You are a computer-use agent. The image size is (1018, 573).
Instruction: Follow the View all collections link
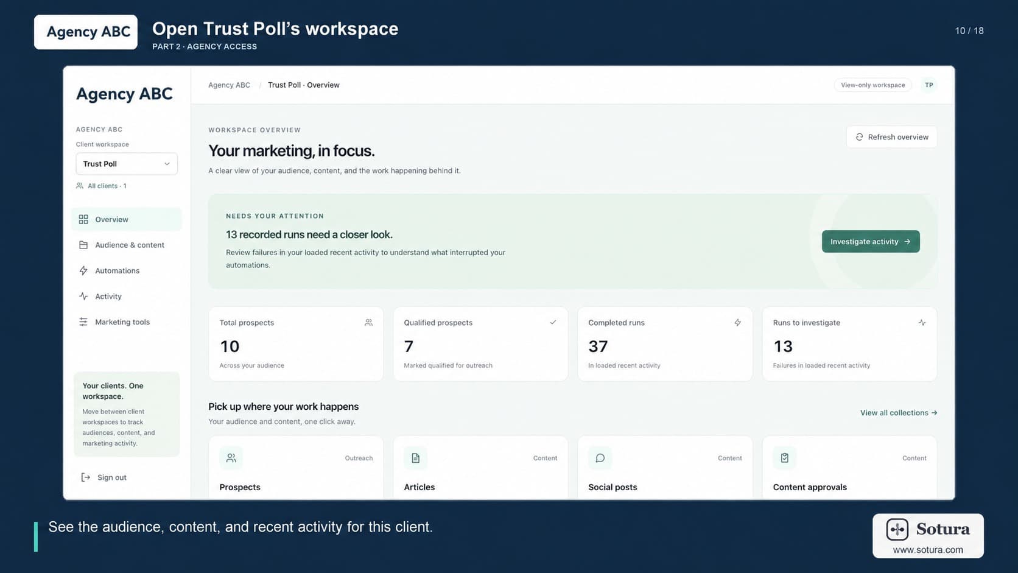click(x=899, y=413)
